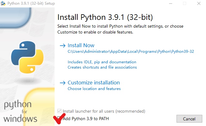Open Customize installation

[x=94, y=83]
